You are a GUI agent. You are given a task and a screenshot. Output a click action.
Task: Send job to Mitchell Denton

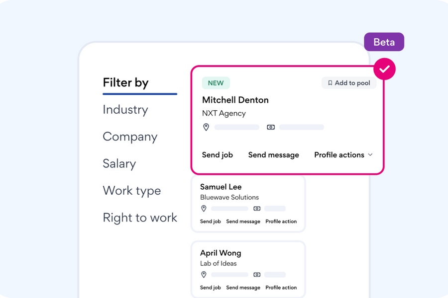click(218, 155)
